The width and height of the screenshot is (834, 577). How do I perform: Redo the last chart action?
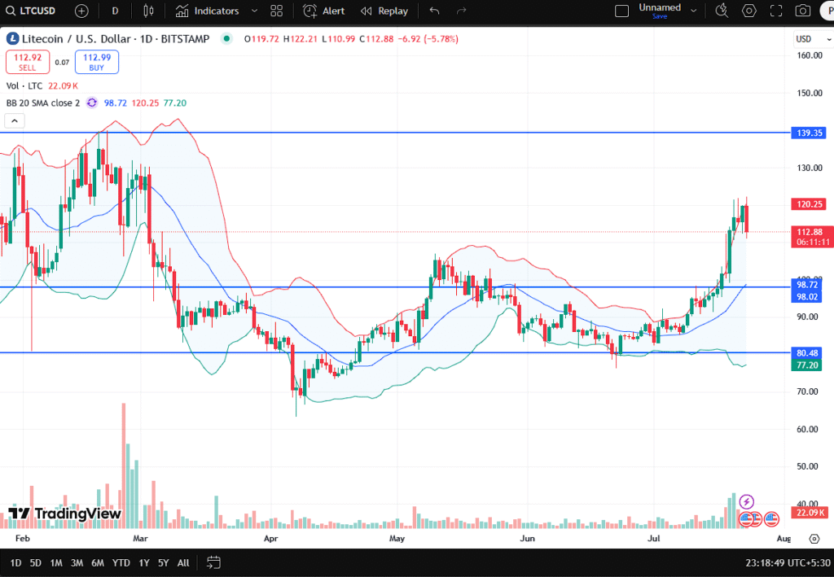(x=461, y=11)
